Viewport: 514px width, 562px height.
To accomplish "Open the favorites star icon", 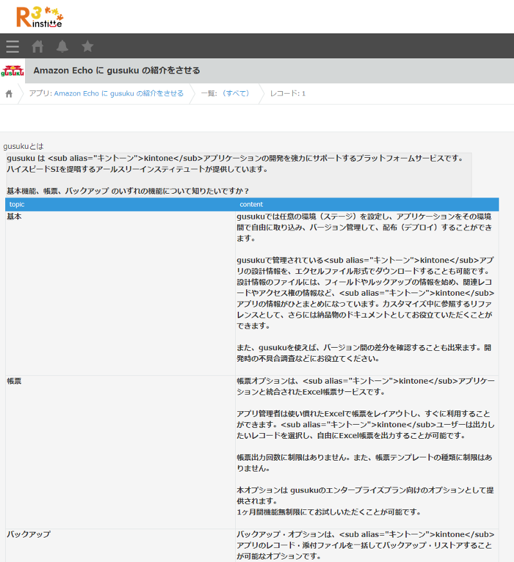I will (x=88, y=46).
